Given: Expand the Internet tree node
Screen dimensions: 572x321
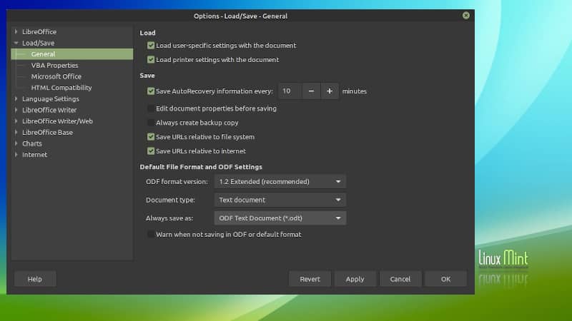Looking at the screenshot, I should pyautogui.click(x=16, y=155).
